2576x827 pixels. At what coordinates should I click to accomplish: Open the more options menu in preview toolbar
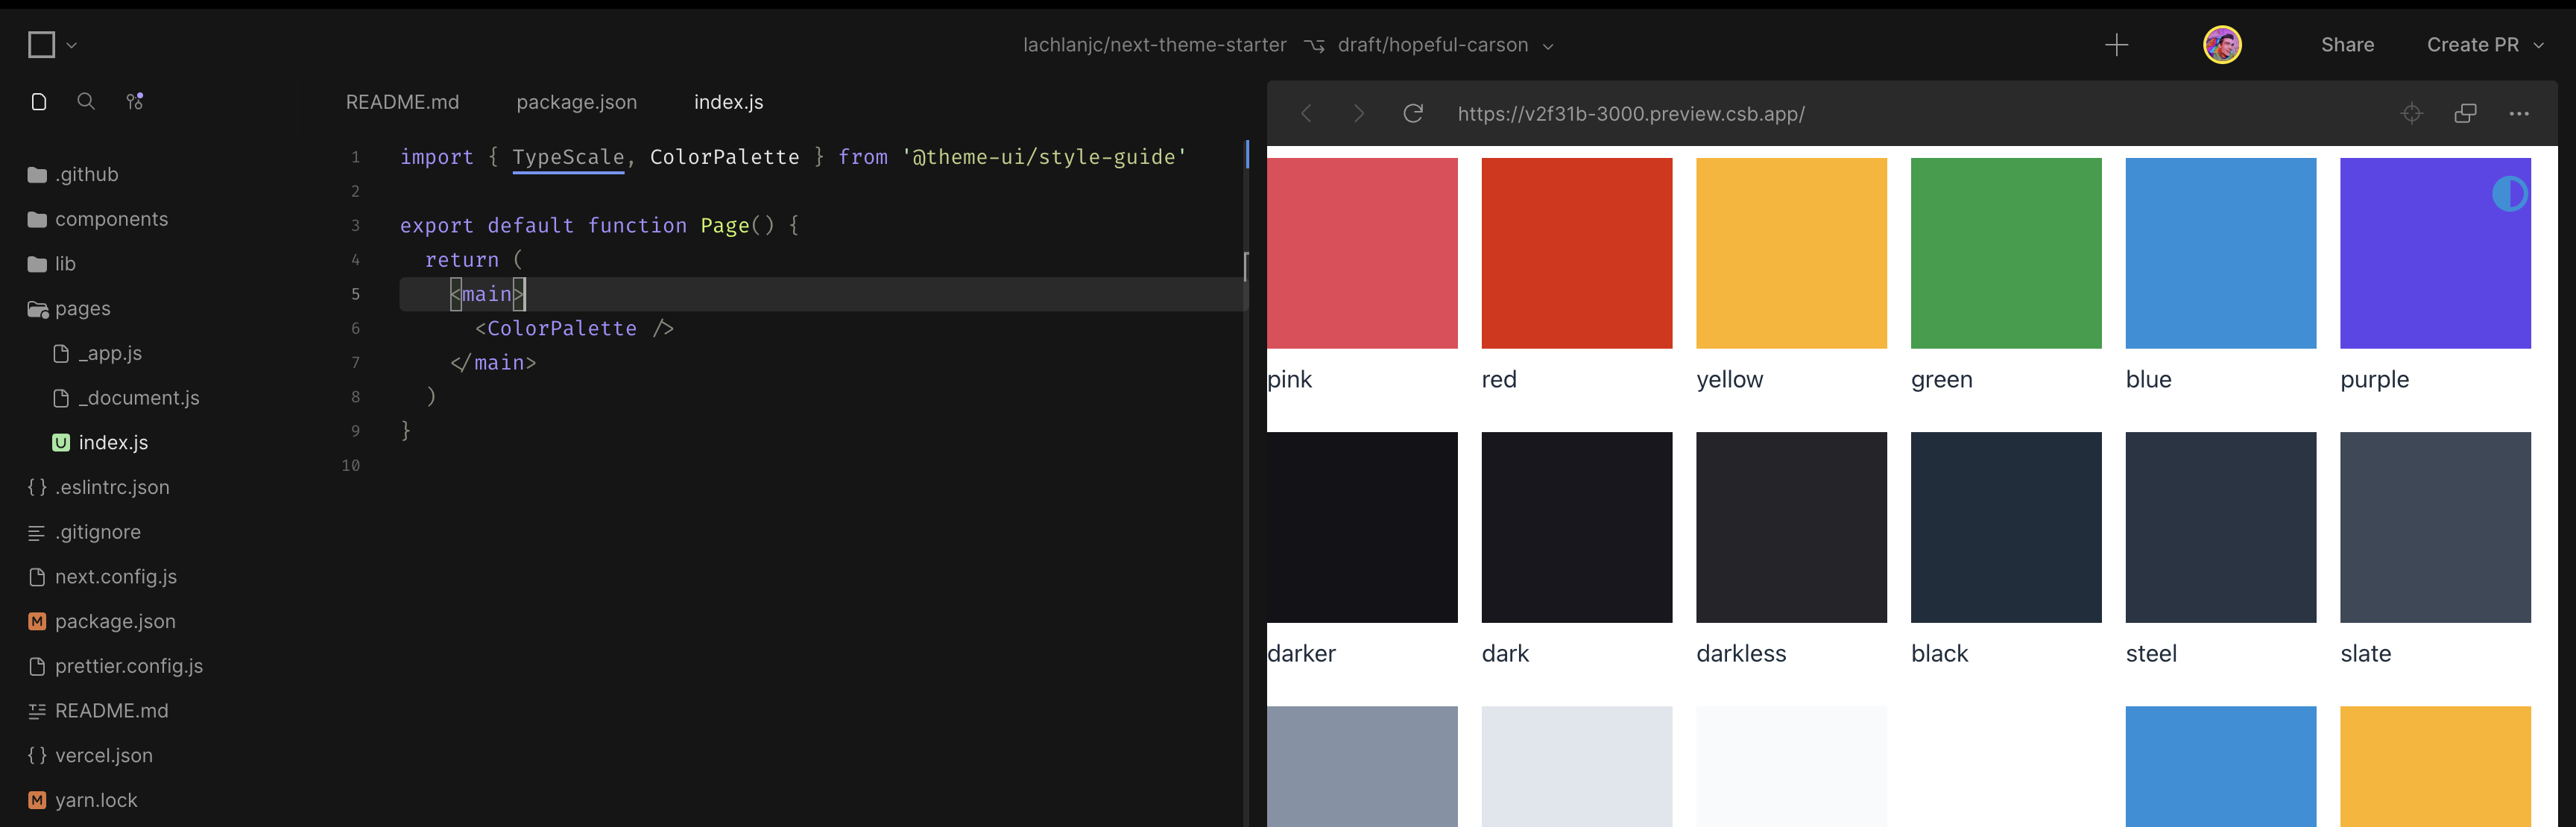pos(2519,113)
